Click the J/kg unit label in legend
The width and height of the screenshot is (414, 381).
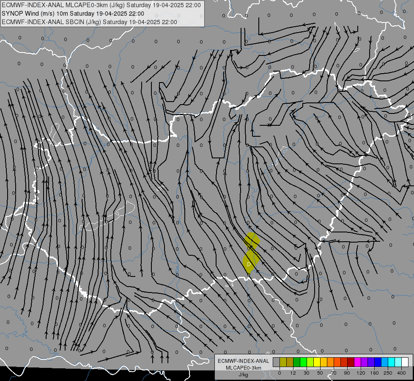[x=243, y=375]
